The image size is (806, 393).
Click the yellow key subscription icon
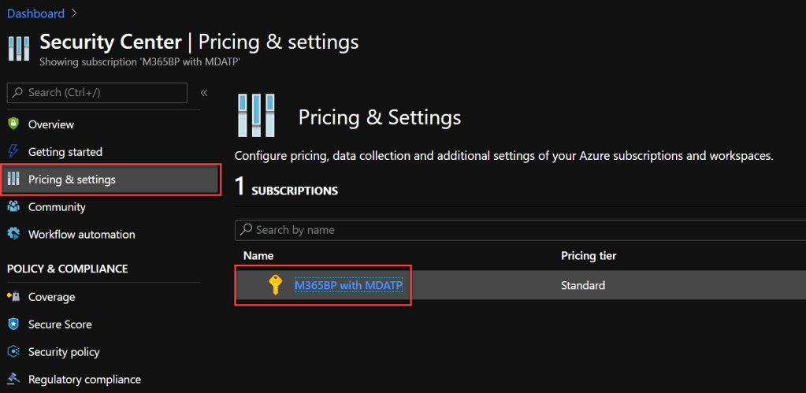(x=274, y=285)
